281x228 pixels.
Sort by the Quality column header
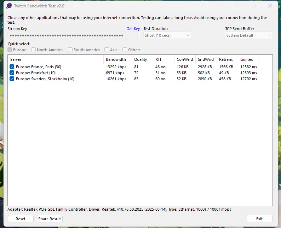142,59
